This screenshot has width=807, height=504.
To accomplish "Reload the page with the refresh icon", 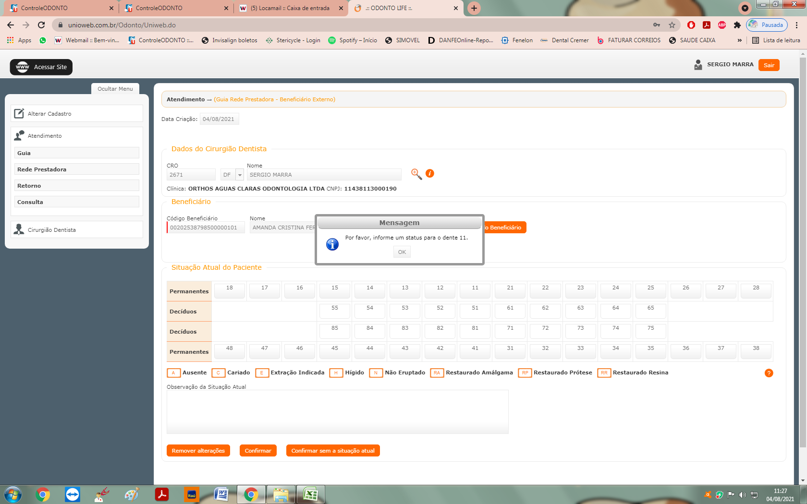I will [41, 25].
